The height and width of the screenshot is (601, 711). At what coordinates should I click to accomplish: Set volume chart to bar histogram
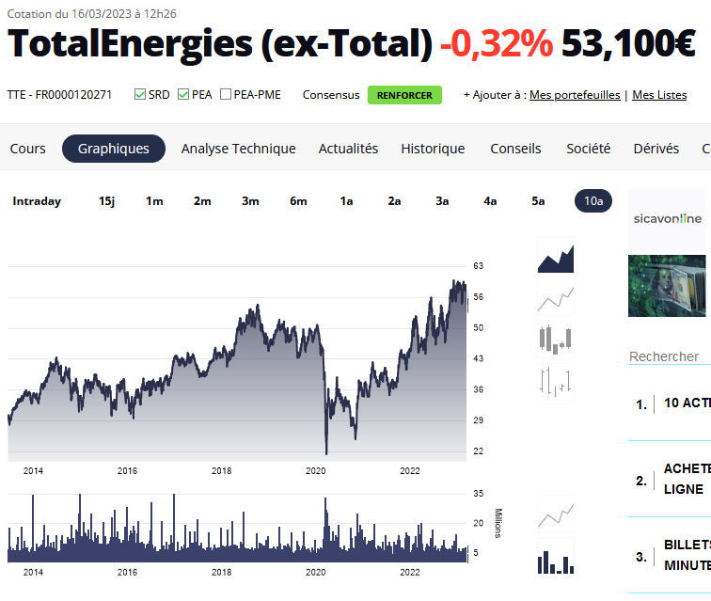click(x=555, y=557)
